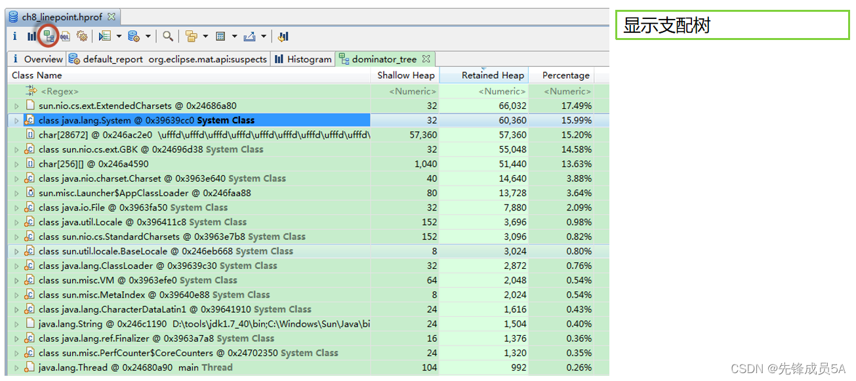Expand sun.util.locale.BaseLocale class row

tap(17, 251)
